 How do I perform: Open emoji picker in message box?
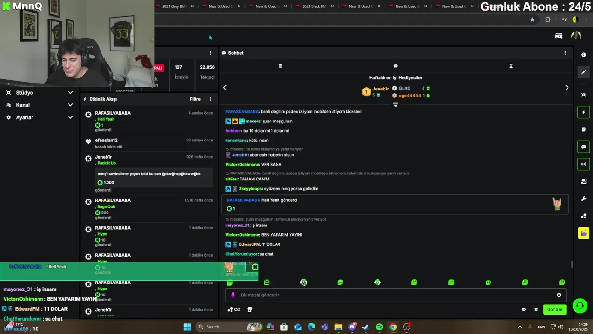pos(559,295)
